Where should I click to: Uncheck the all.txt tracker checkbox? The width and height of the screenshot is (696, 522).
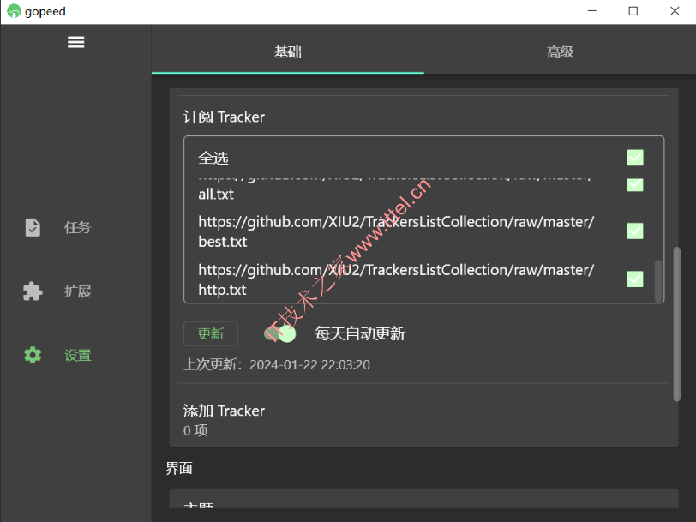coord(635,184)
